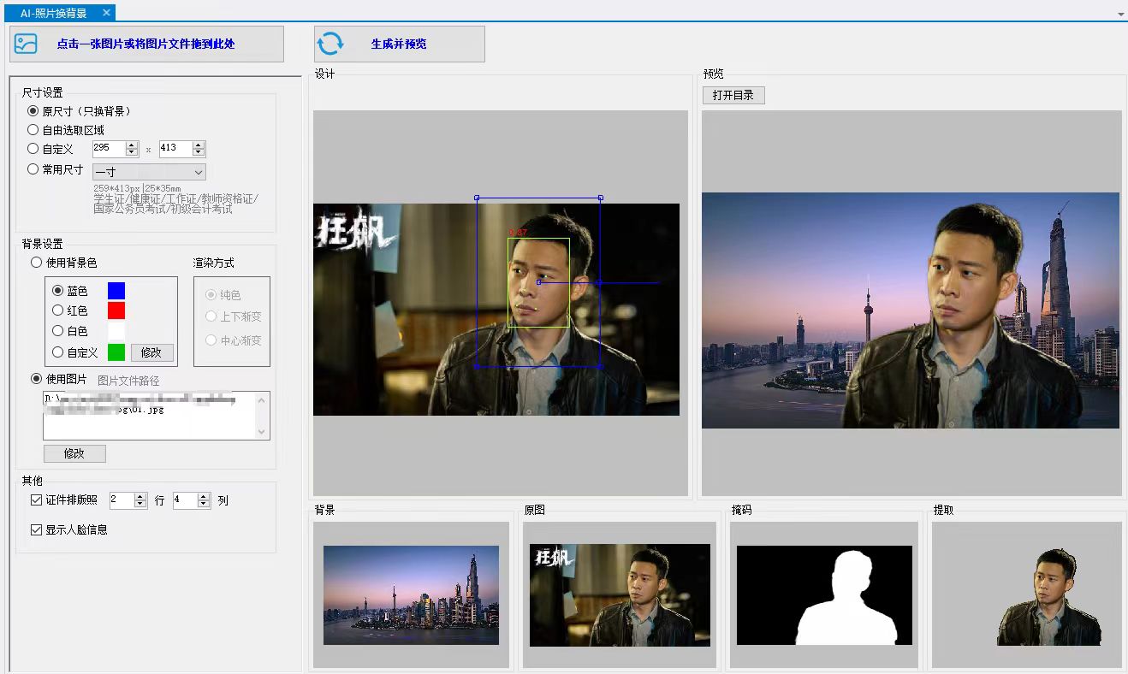The height and width of the screenshot is (674, 1128).
Task: Select the 白色 background radio button
Action: (58, 330)
